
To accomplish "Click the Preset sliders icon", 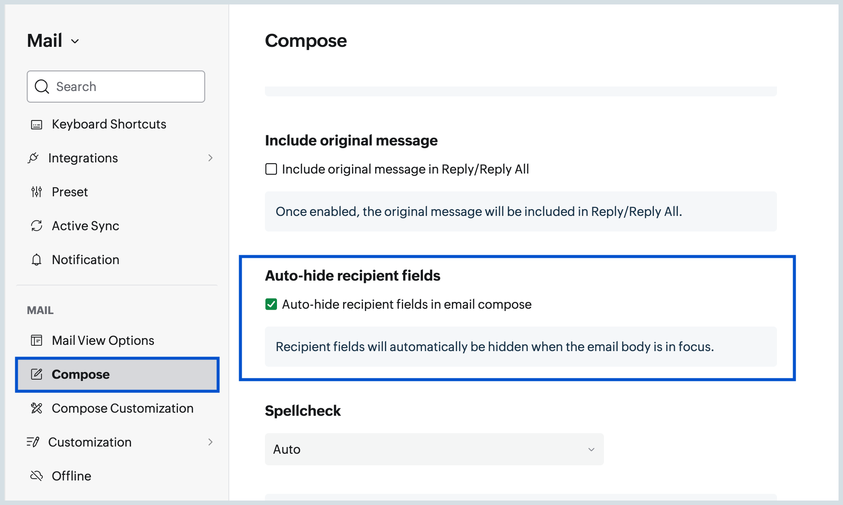I will 36,192.
